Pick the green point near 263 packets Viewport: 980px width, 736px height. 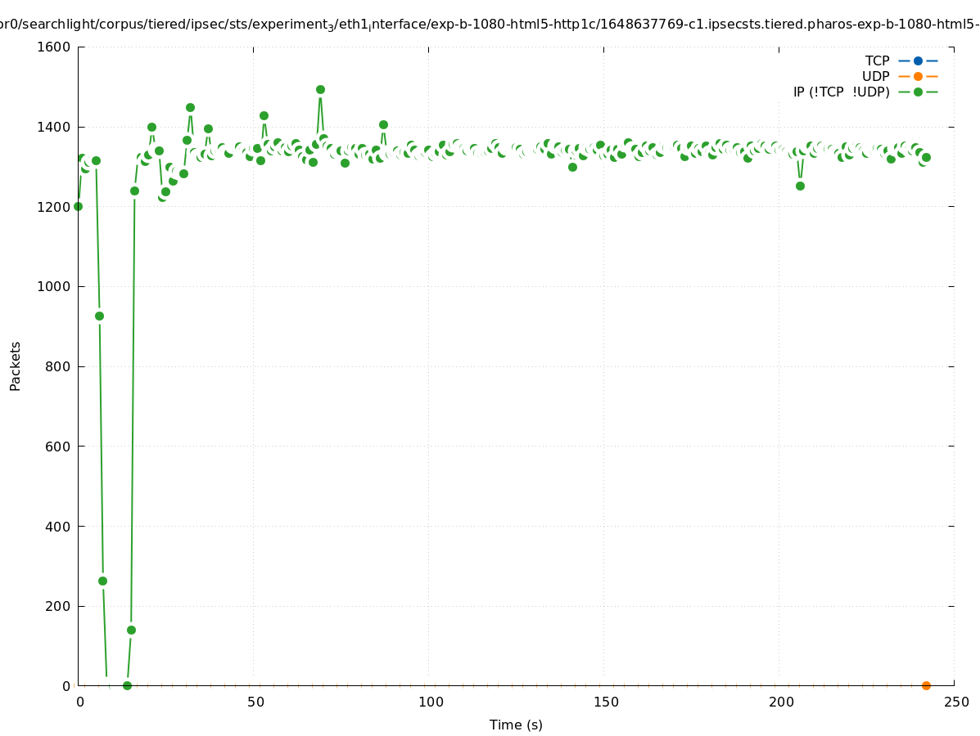102,581
